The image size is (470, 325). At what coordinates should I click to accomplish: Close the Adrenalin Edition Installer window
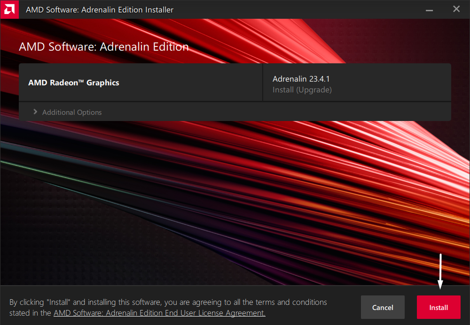pyautogui.click(x=456, y=9)
